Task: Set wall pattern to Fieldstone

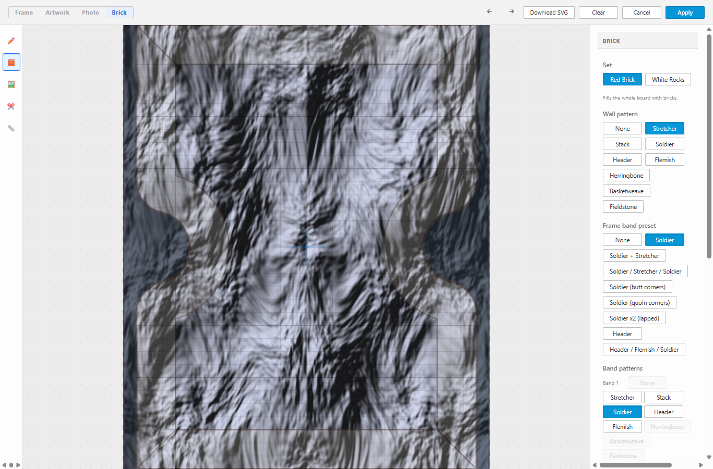Action: (623, 206)
